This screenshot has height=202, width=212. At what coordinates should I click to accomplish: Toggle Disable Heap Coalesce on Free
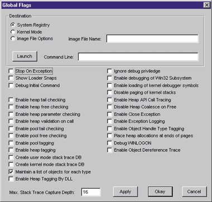coord(110,107)
